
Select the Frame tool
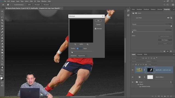point(2,26)
